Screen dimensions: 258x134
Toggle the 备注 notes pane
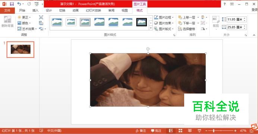click(141, 131)
